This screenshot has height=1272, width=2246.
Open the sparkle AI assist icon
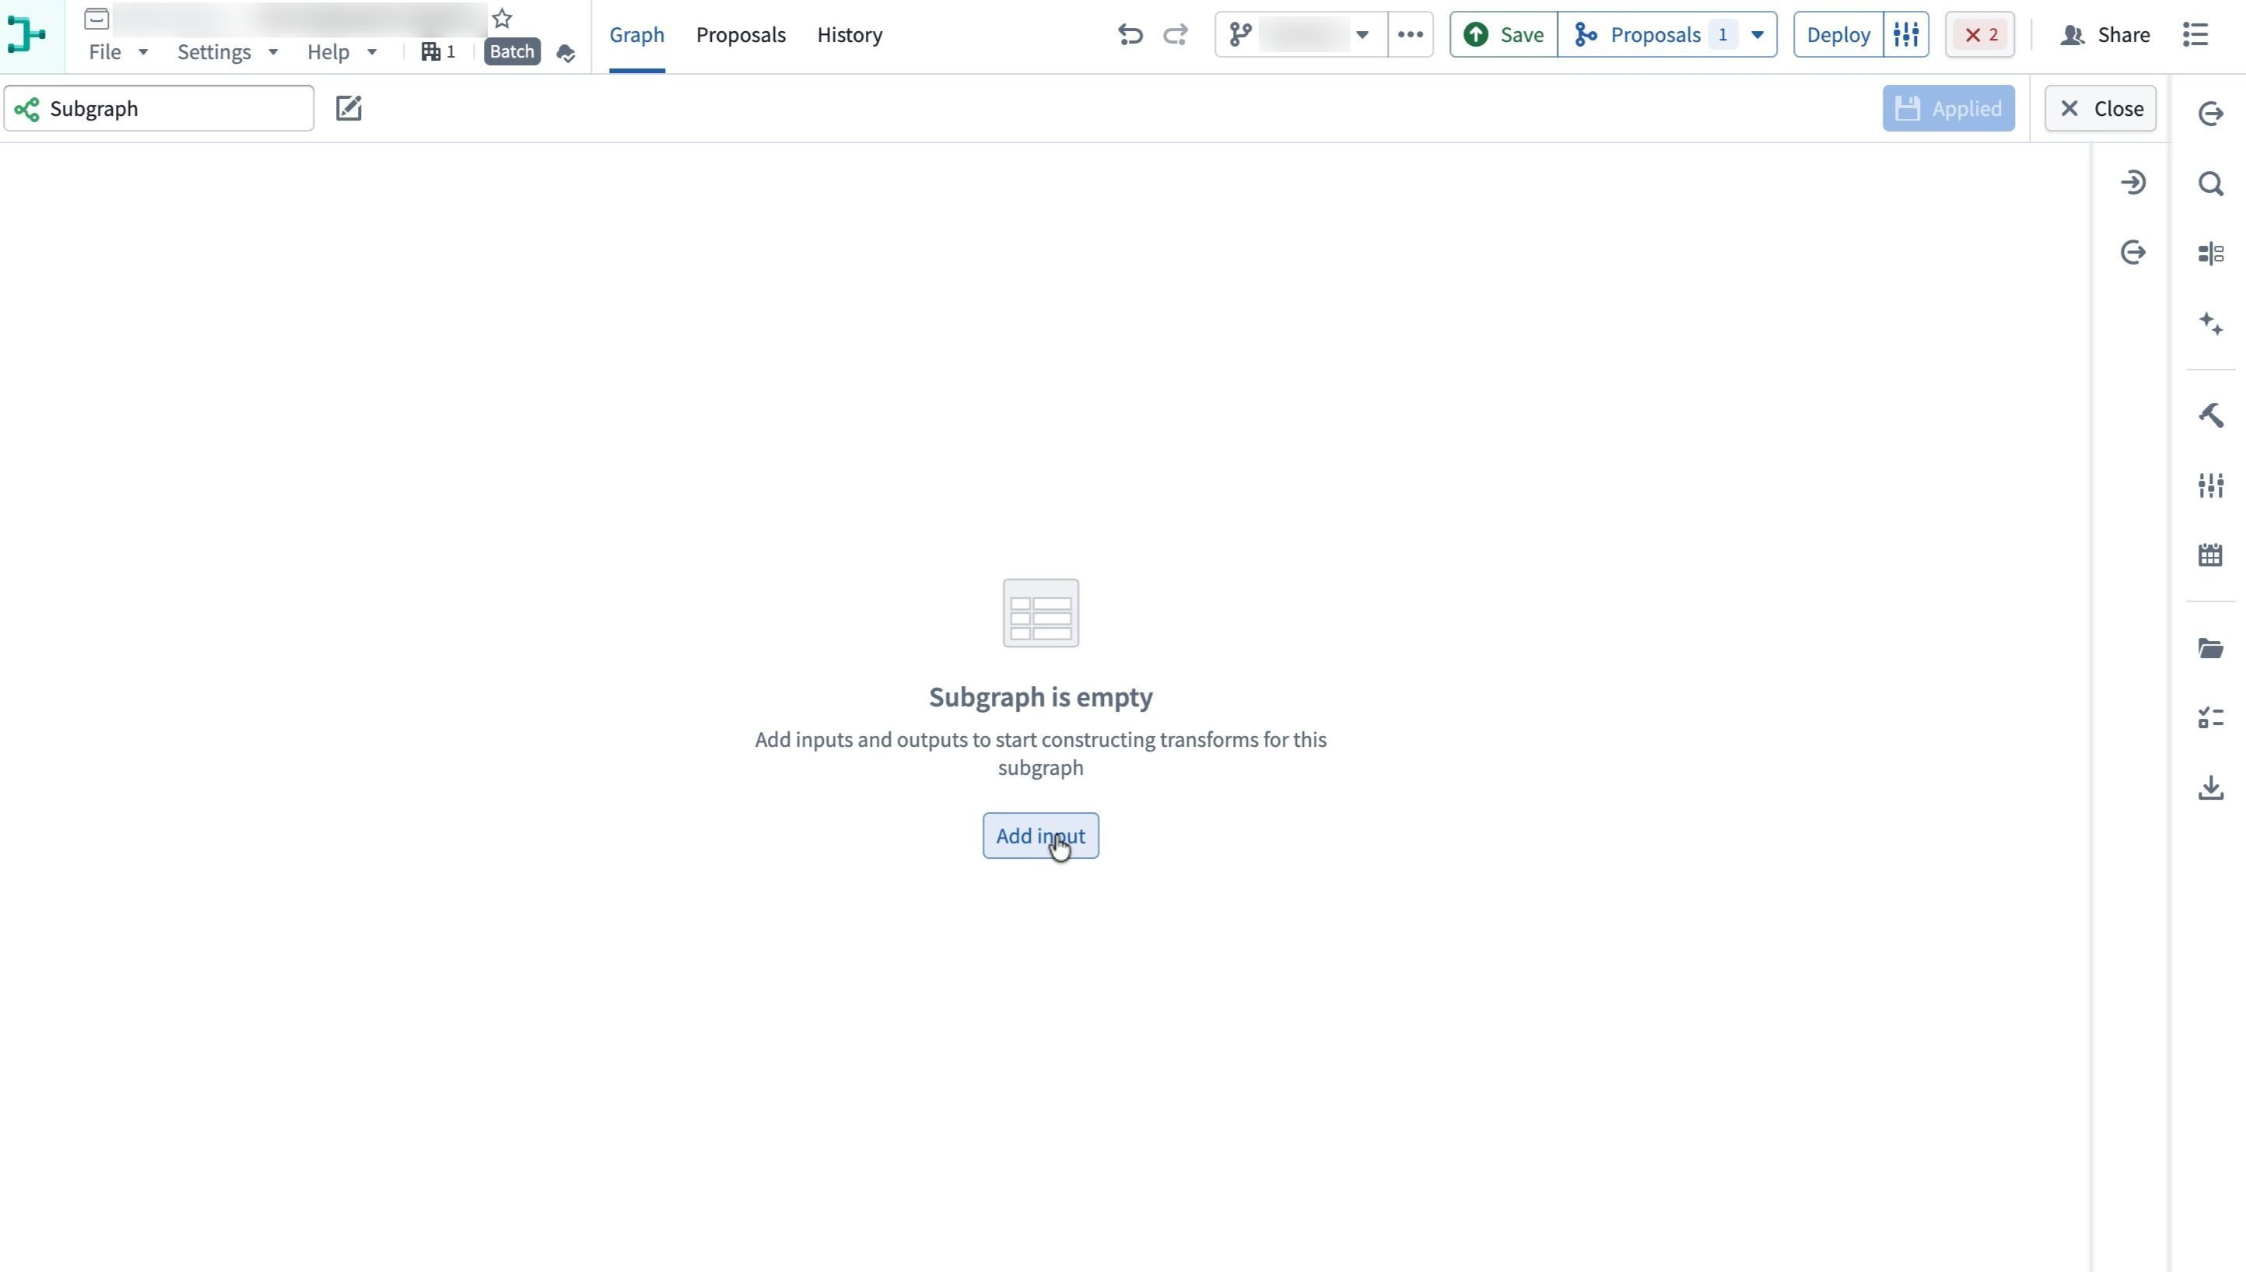pos(2210,323)
